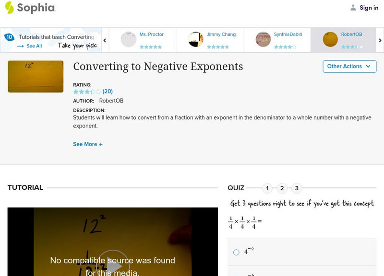Click the tutorial thumbnail showing 12 squared
This screenshot has width=384, height=276.
point(35,76)
